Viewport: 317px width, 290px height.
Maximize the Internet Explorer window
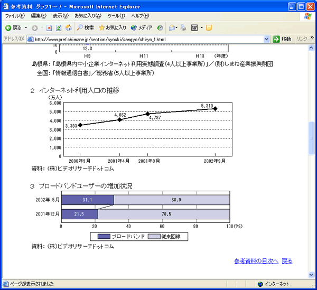pos(301,7)
